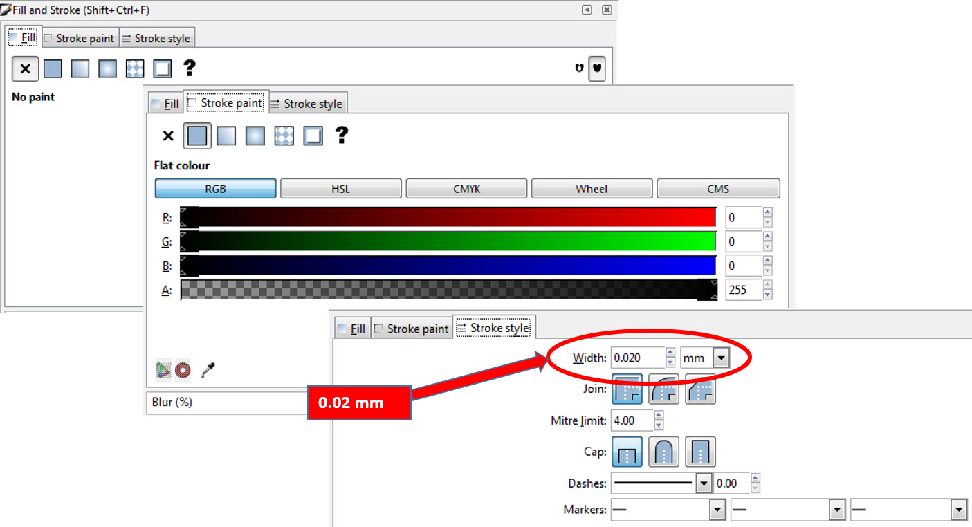The image size is (972, 527).
Task: Increase Mitre limit with up spinner arrow
Action: pos(659,415)
